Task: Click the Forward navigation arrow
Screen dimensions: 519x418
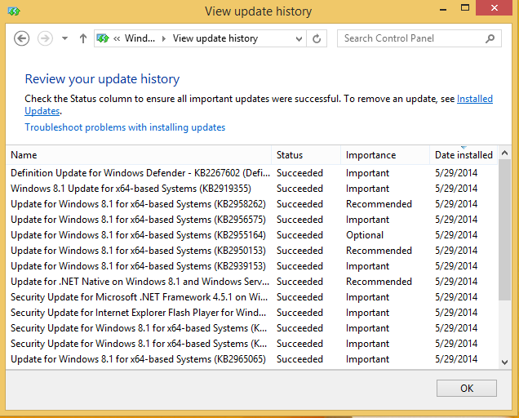Action: [x=45, y=38]
